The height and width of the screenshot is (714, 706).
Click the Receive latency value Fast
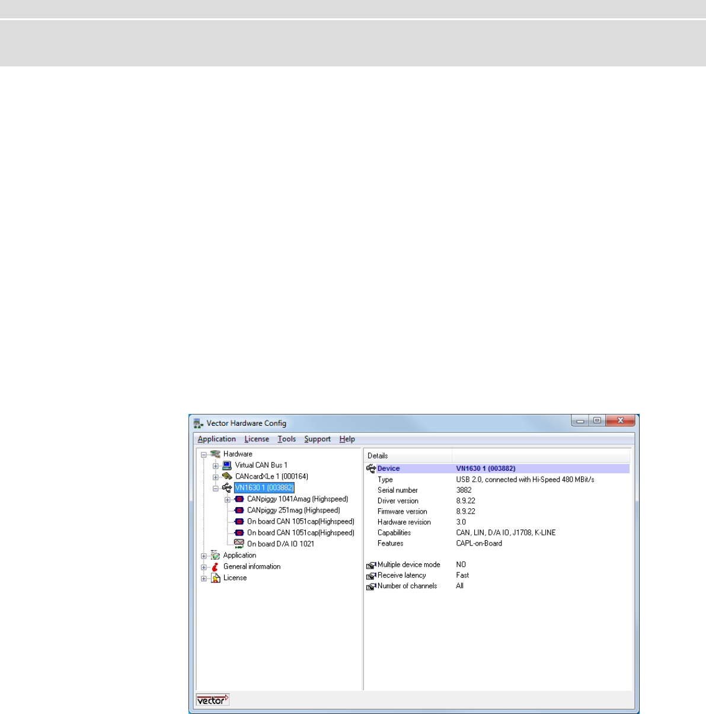pos(462,576)
